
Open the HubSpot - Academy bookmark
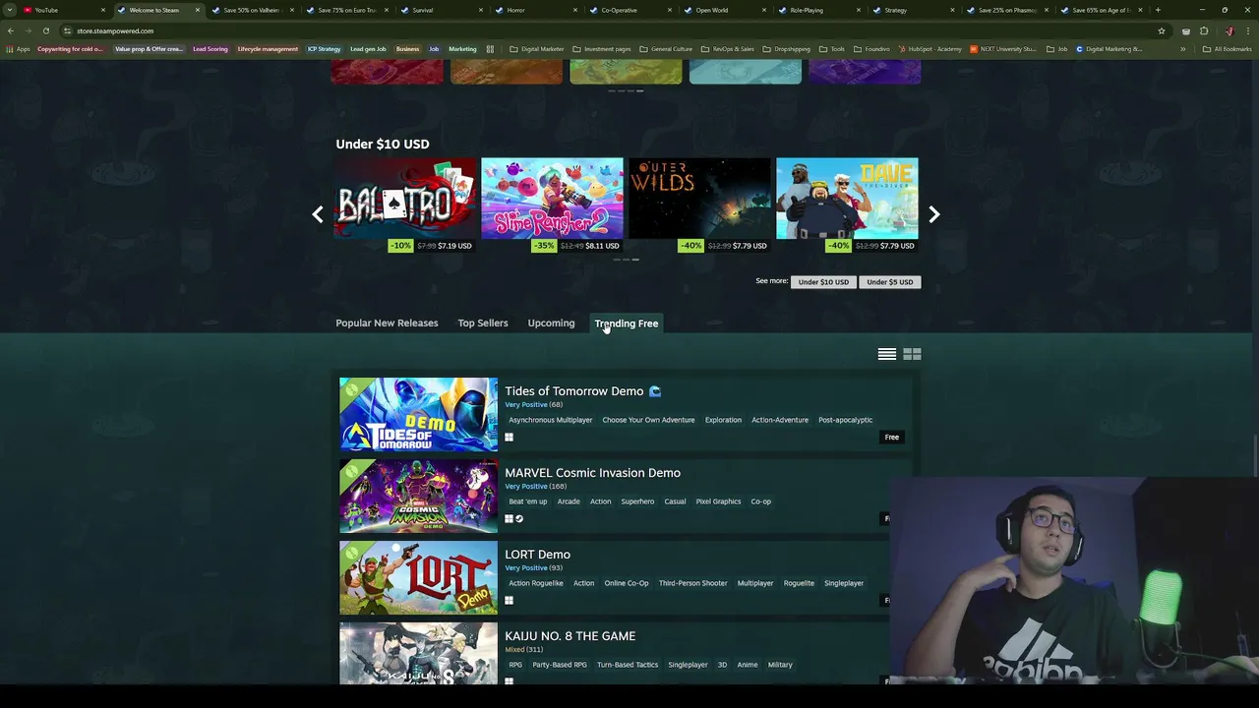click(929, 49)
